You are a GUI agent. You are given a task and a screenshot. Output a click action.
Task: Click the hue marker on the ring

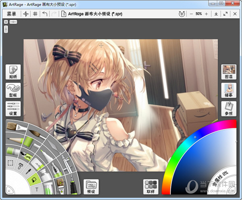195,137
